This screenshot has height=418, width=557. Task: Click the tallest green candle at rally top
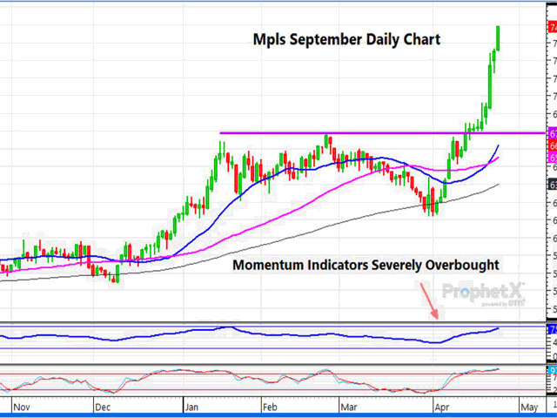click(490, 87)
